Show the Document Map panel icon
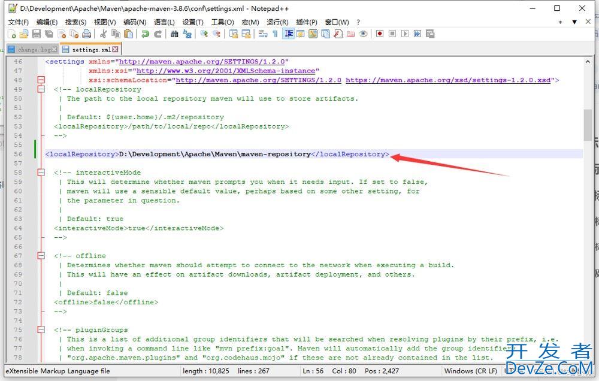Viewport: 599px width, 381px height. (313, 34)
